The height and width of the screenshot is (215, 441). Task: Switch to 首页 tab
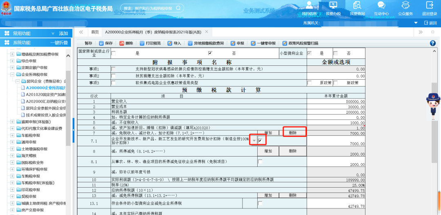coord(95,32)
